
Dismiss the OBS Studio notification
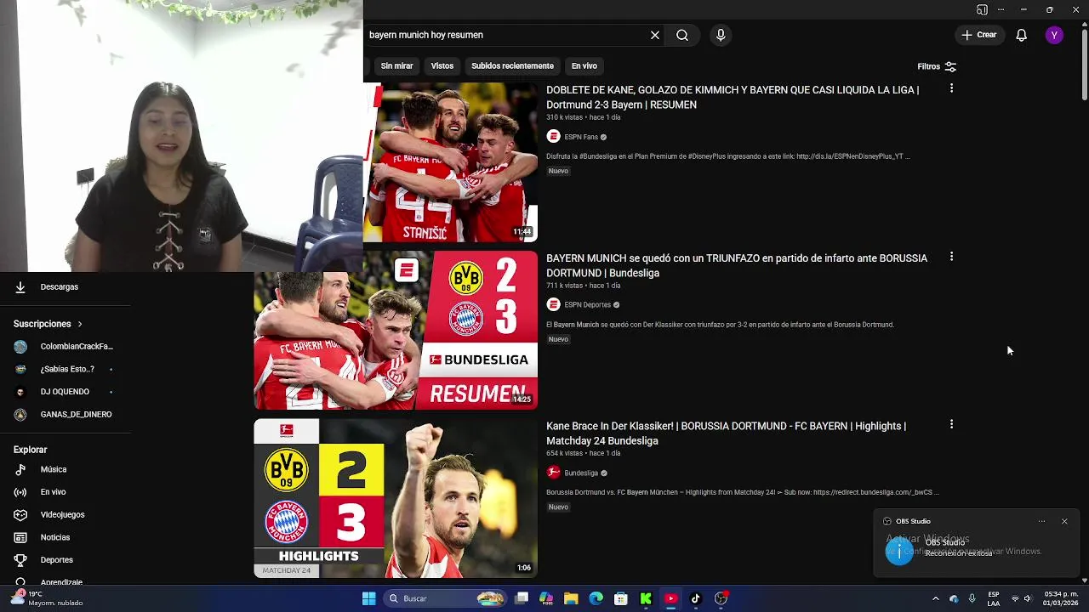(x=1064, y=521)
